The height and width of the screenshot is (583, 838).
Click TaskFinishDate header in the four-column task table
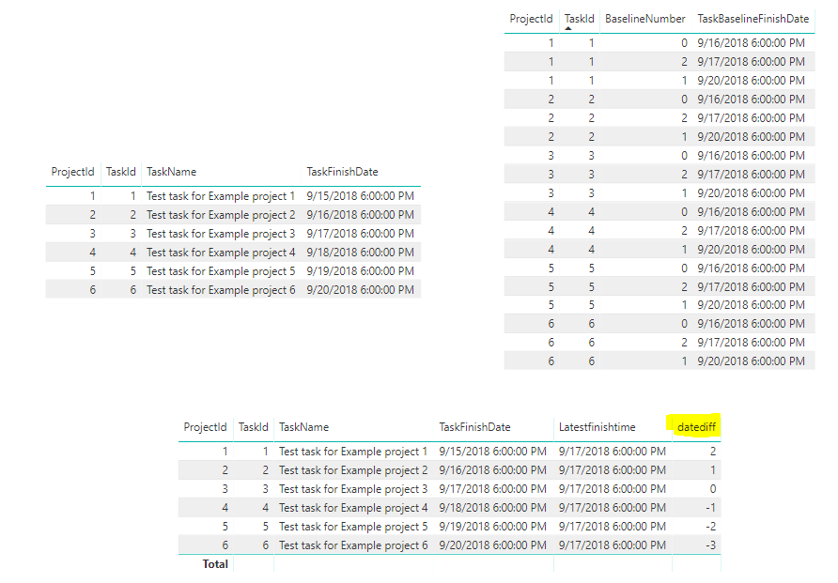coord(342,172)
